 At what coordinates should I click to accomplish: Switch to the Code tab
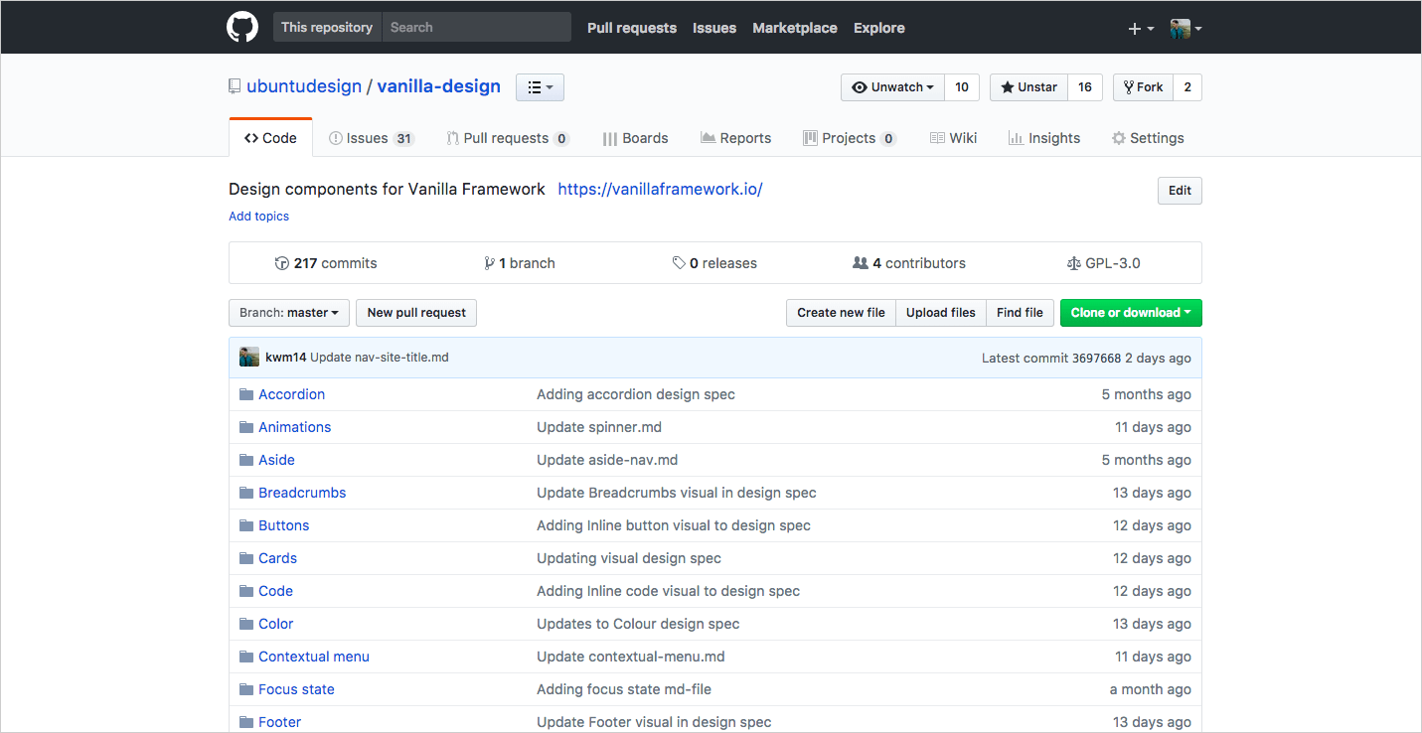tap(270, 138)
